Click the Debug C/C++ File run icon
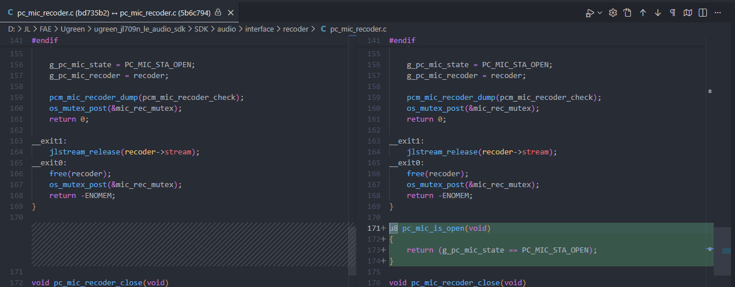This screenshot has height=287, width=735. [x=590, y=13]
